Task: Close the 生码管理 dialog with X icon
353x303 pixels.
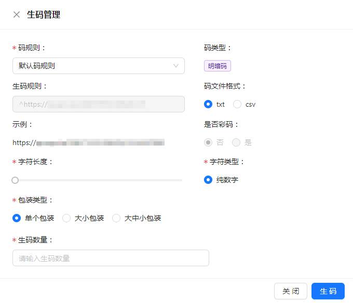Action: tap(17, 15)
